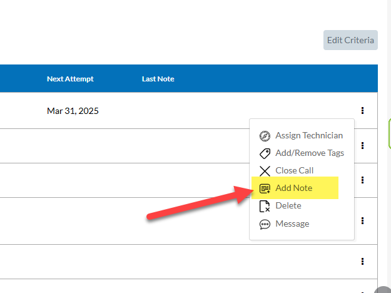Choose Assign Technician from the context menu

(309, 136)
